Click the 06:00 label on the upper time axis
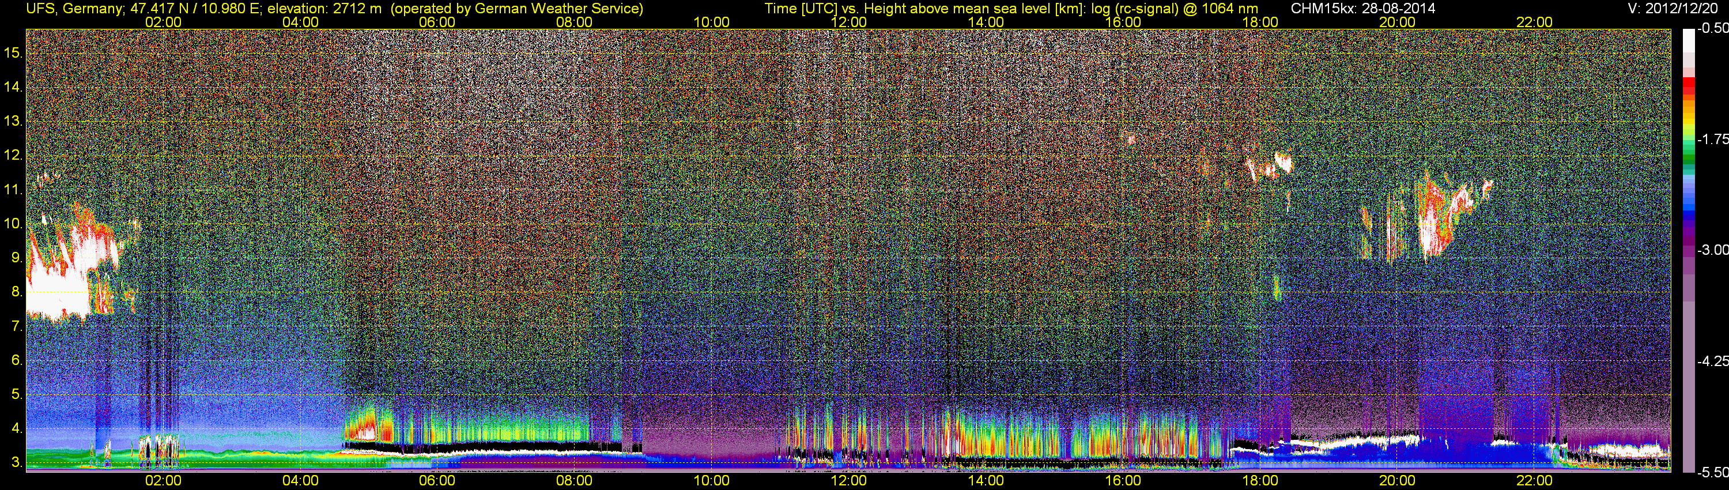Image resolution: width=1729 pixels, height=490 pixels. [x=437, y=22]
